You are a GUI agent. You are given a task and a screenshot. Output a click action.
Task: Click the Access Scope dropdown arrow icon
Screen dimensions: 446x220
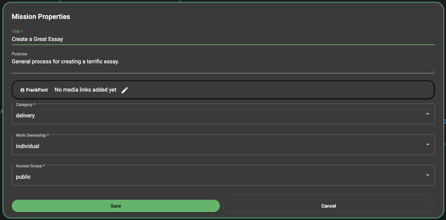428,175
